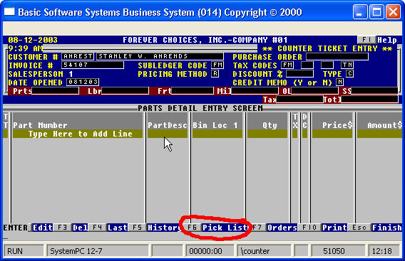The width and height of the screenshot is (405, 261).
Task: Click the Pricing Method field R
Action: click(215, 74)
